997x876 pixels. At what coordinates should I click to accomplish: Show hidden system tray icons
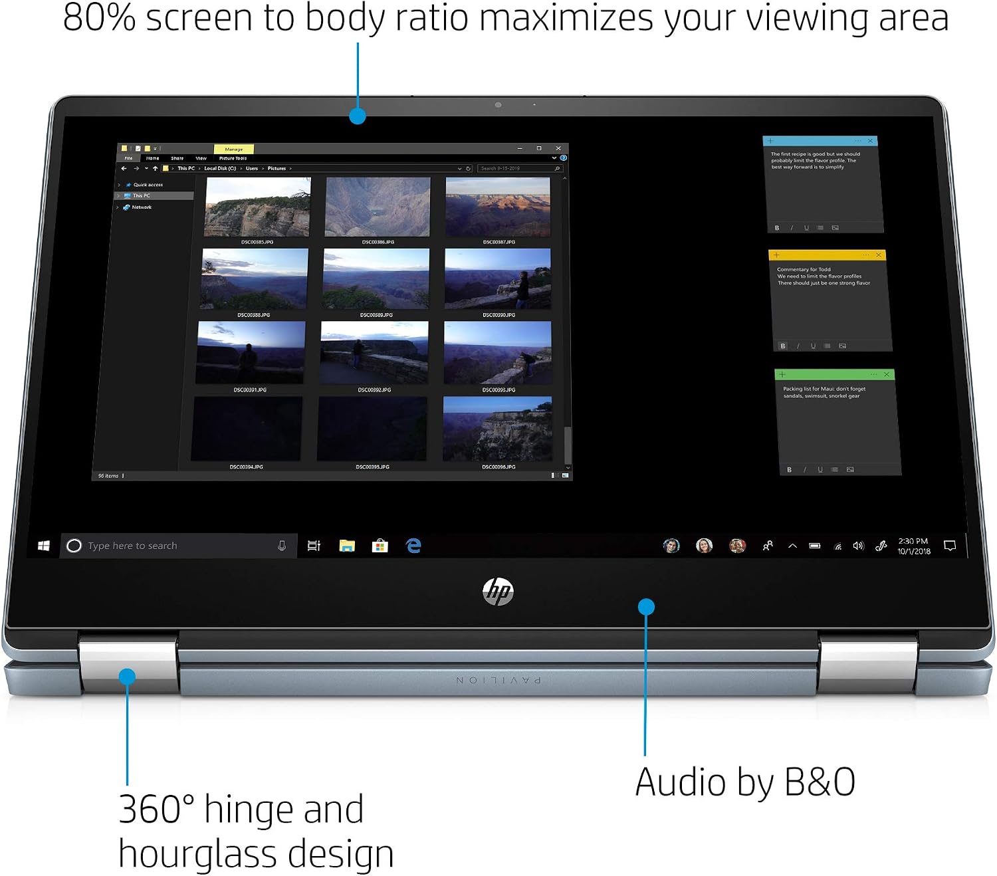coord(792,546)
